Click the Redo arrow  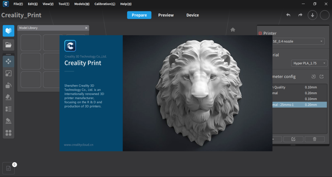pos(300,15)
